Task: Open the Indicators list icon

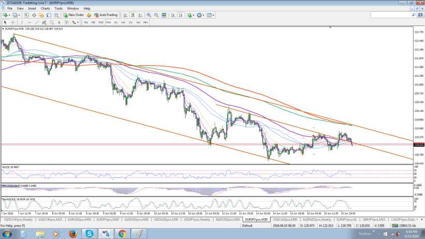Action: (x=190, y=15)
